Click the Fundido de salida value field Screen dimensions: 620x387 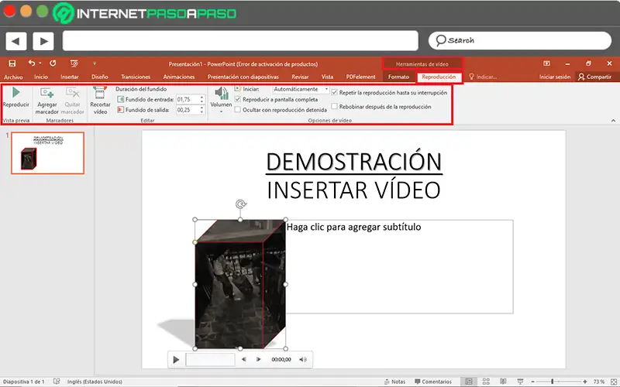187,110
